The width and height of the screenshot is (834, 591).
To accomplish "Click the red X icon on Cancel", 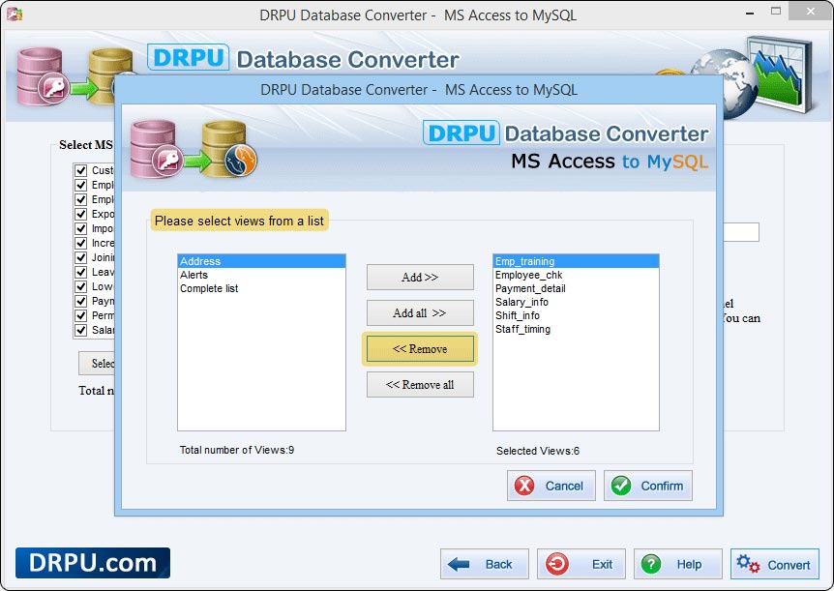I will (x=523, y=486).
